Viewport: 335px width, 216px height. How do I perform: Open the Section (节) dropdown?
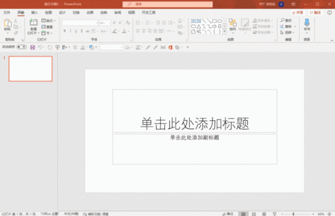(x=47, y=33)
